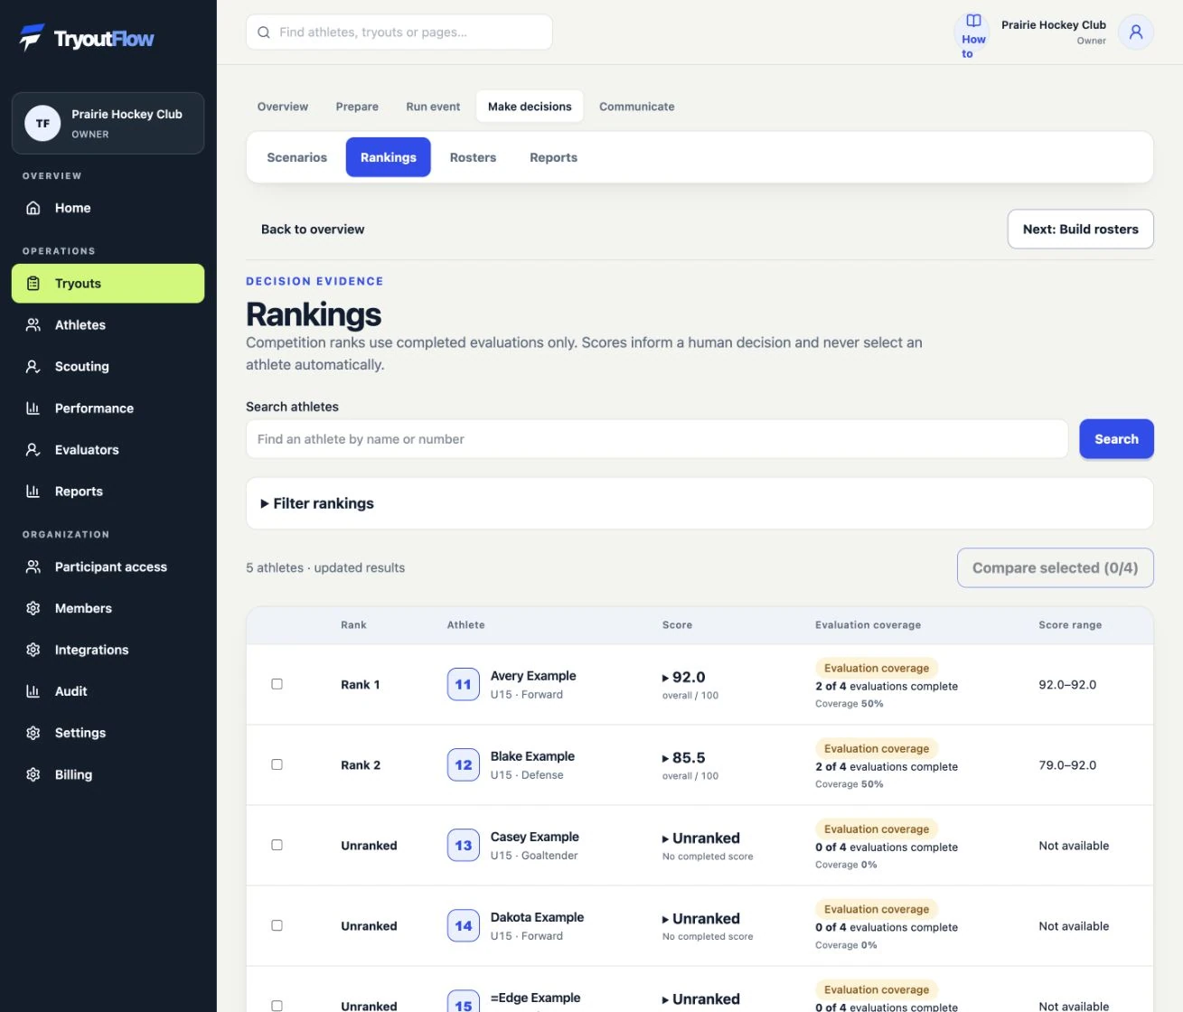Click the Athletes people icon
The width and height of the screenshot is (1183, 1012).
click(x=33, y=325)
